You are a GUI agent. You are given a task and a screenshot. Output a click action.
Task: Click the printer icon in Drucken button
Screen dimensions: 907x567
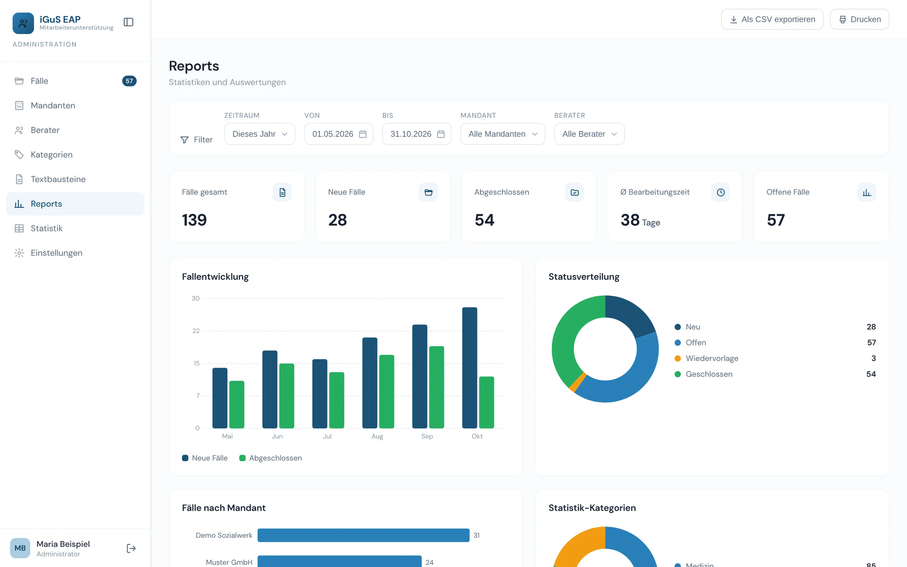coord(842,19)
